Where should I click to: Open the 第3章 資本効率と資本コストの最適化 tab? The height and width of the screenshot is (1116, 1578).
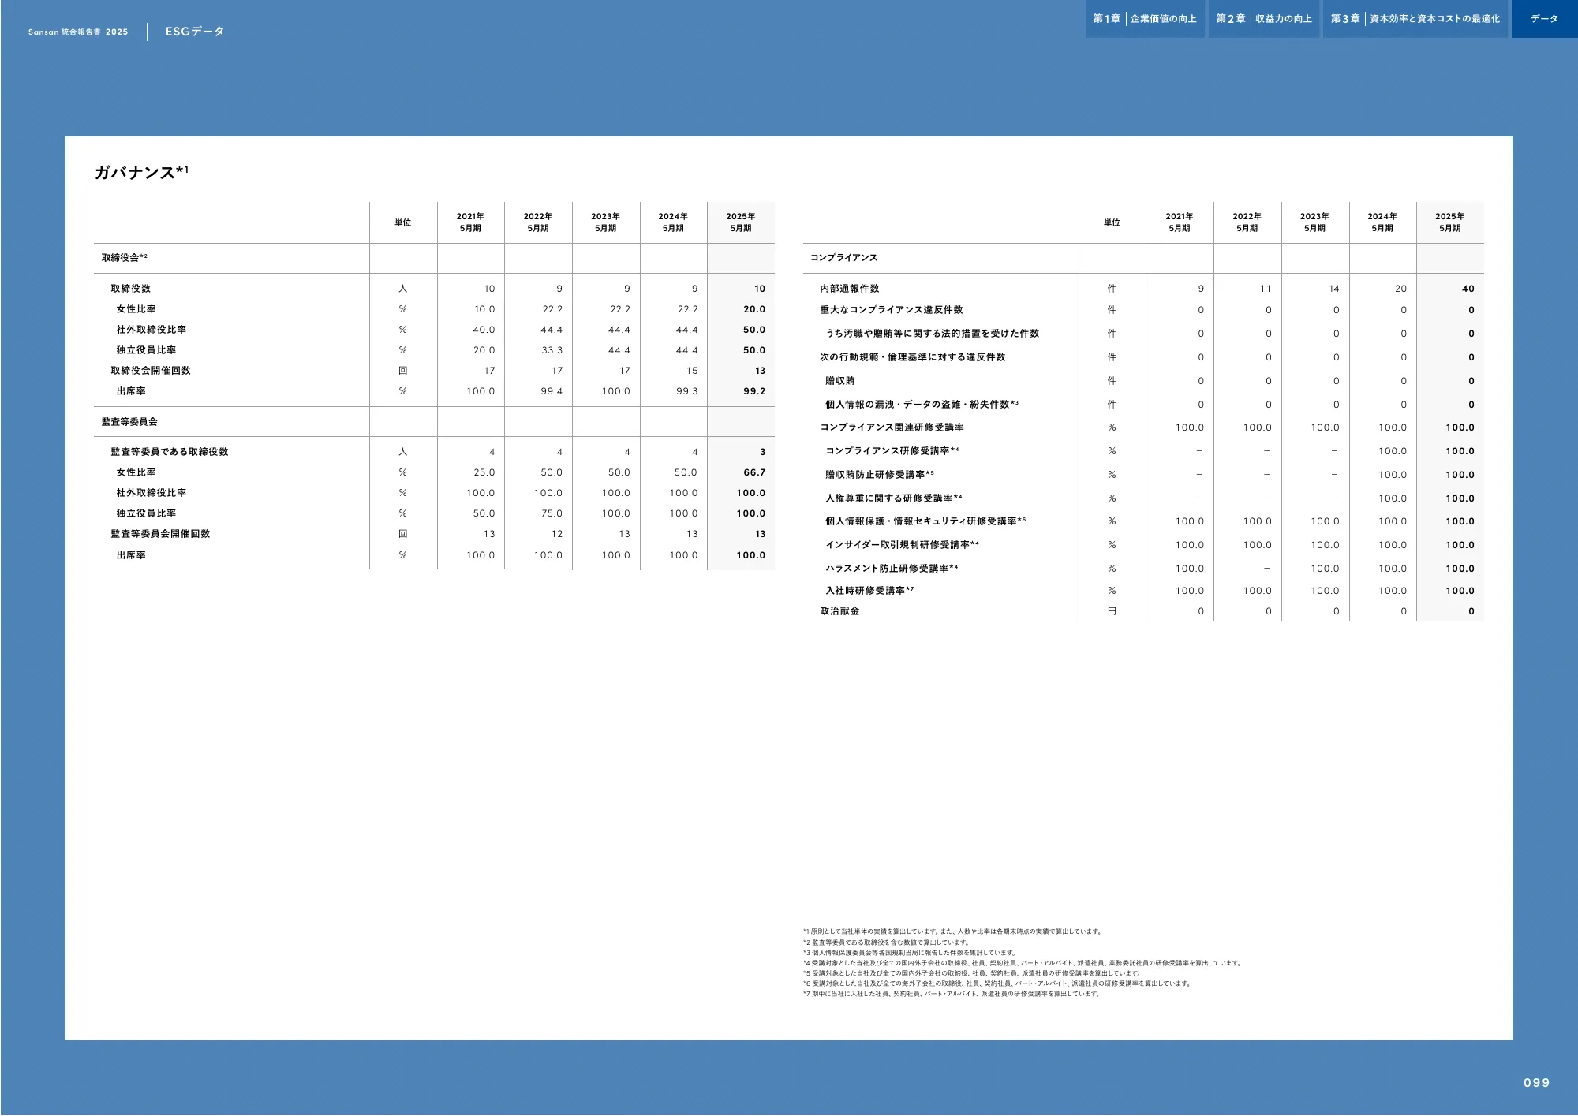tap(1415, 19)
